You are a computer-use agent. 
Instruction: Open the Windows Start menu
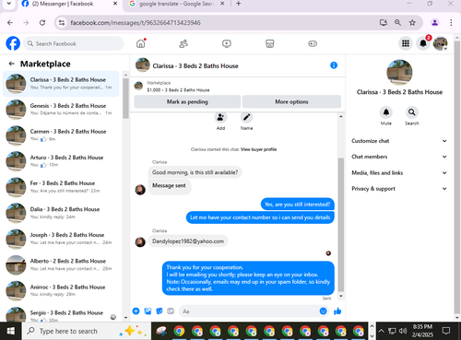(11, 331)
